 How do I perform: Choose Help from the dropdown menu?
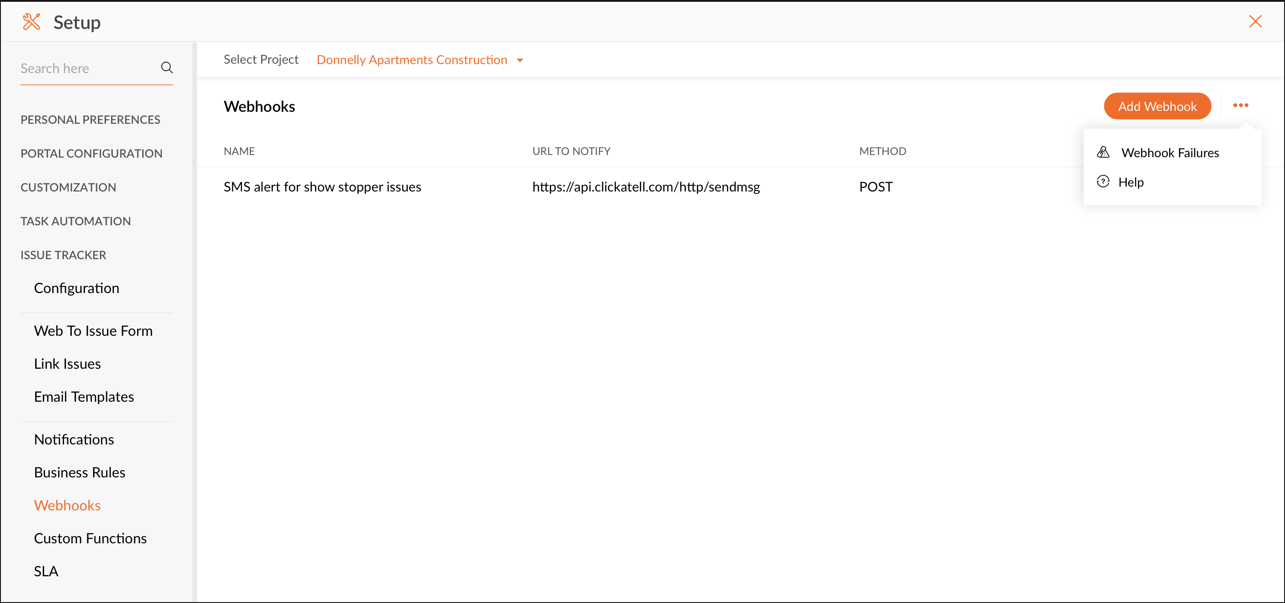(1131, 182)
